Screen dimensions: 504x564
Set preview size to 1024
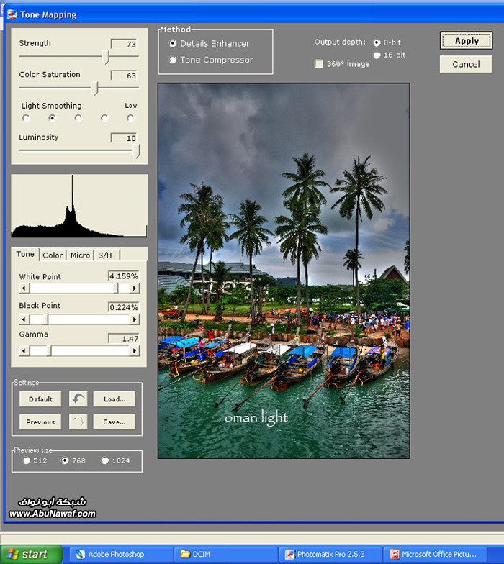click(x=105, y=460)
